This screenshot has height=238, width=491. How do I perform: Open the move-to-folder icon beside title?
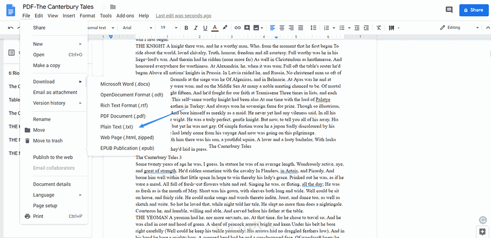pos(113,7)
